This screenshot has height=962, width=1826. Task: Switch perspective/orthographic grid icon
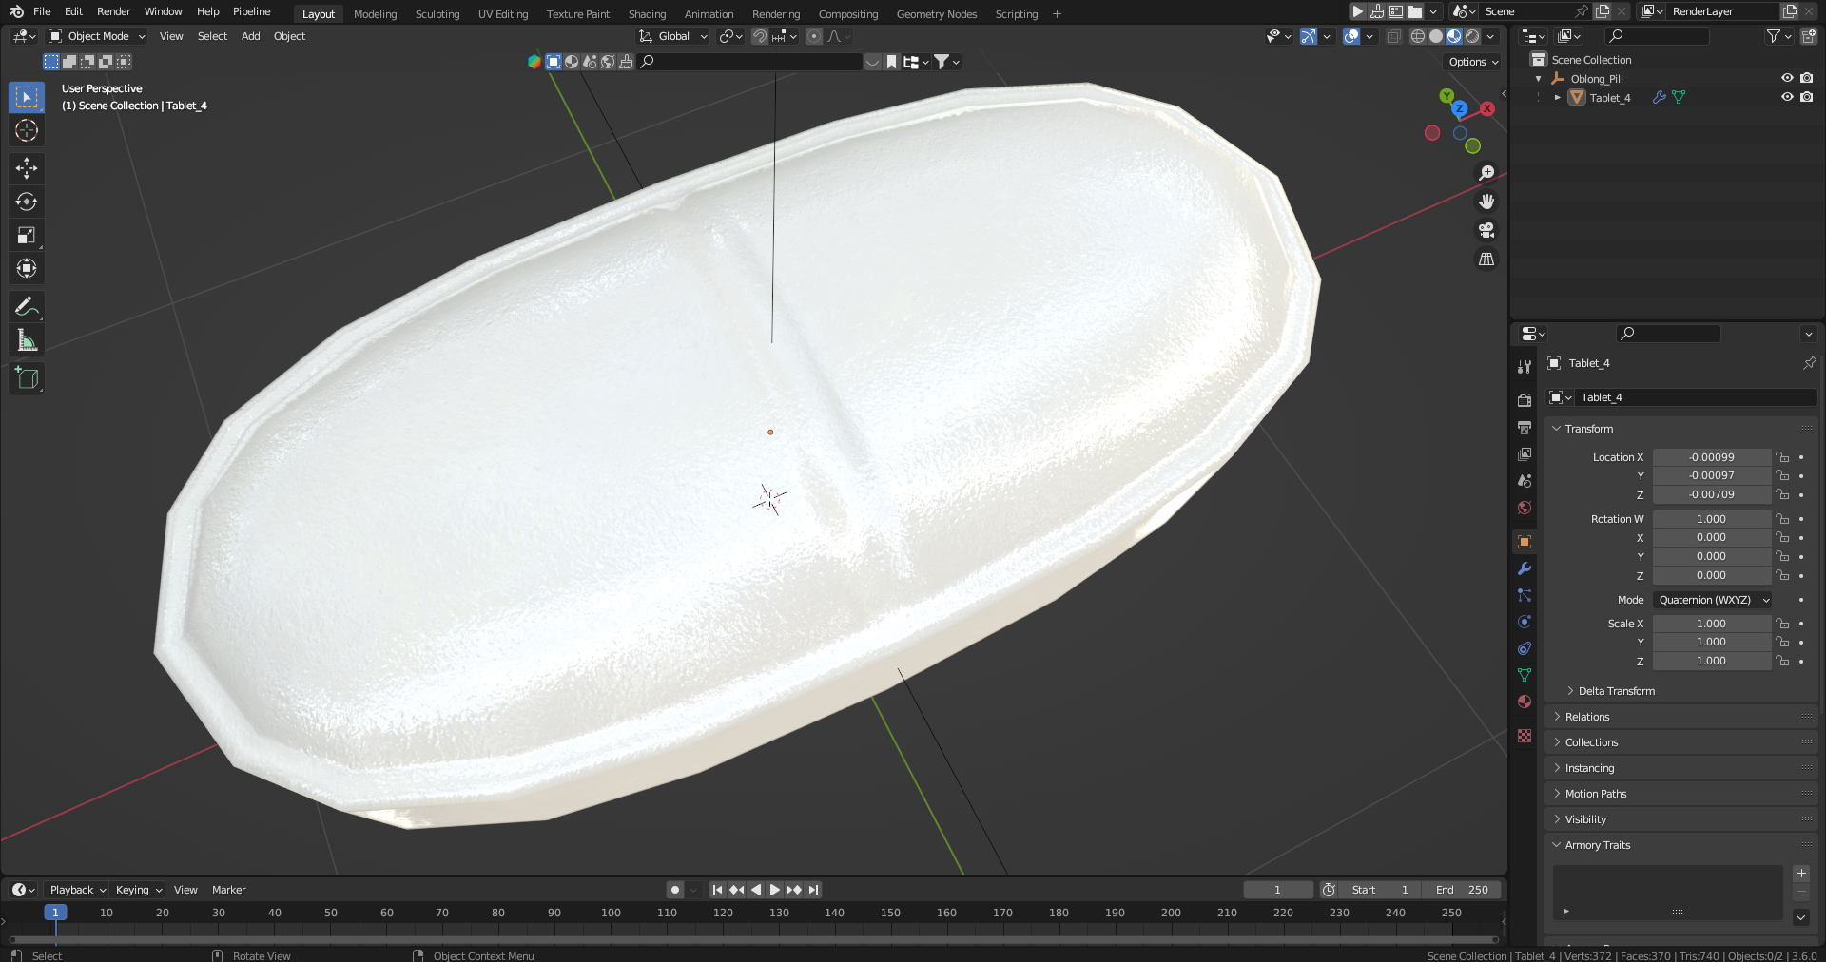tap(1486, 259)
